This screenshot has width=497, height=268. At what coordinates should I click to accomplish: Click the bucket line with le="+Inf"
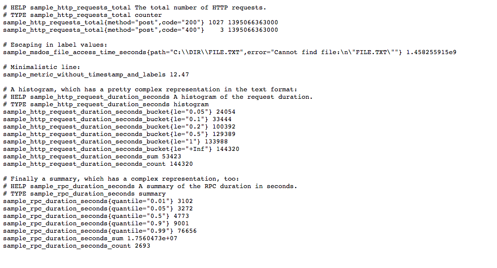121,149
